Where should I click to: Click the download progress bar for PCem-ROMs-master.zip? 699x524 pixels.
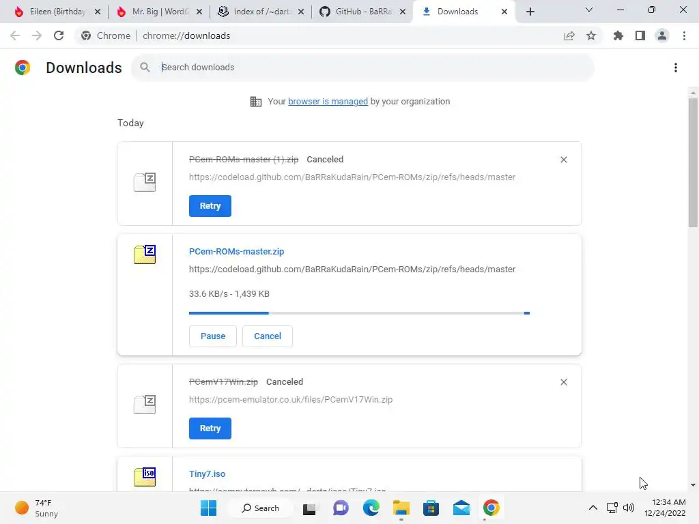click(x=359, y=313)
